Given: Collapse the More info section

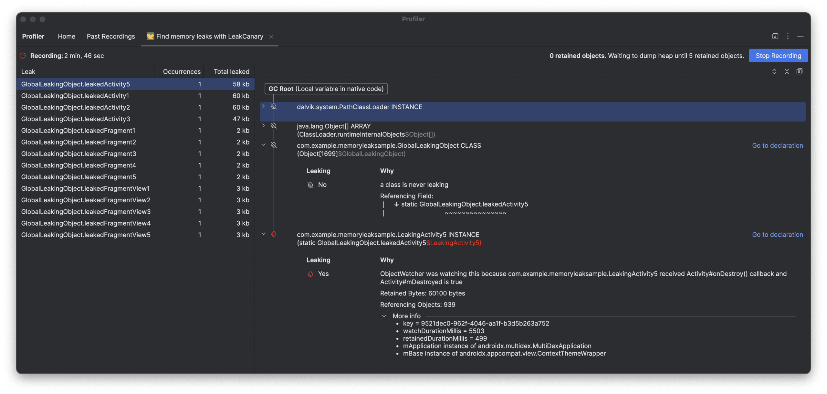Looking at the screenshot, I should pyautogui.click(x=384, y=316).
